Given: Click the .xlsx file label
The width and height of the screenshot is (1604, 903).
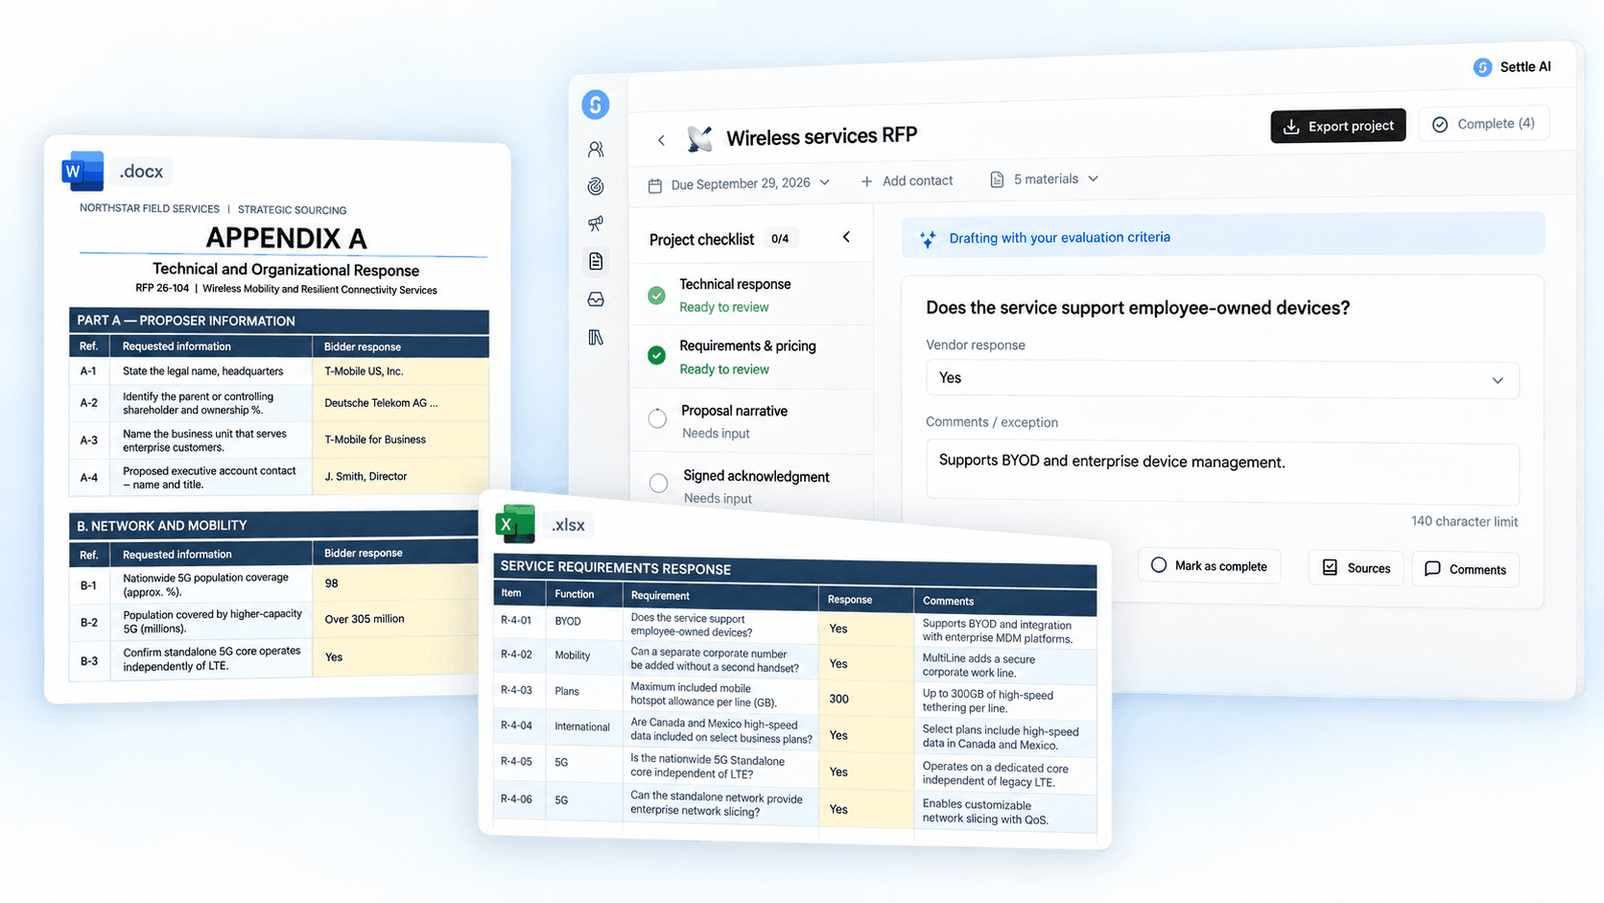Looking at the screenshot, I should [x=568, y=525].
